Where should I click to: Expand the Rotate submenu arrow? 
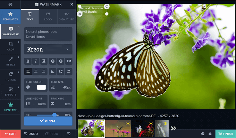pyautogui.click(x=19, y=72)
